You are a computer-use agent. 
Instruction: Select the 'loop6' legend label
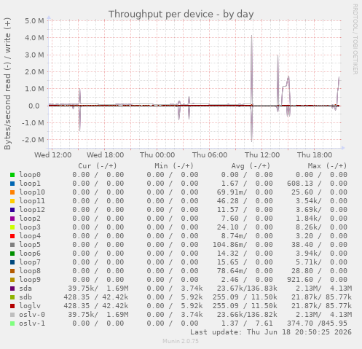tap(30, 254)
